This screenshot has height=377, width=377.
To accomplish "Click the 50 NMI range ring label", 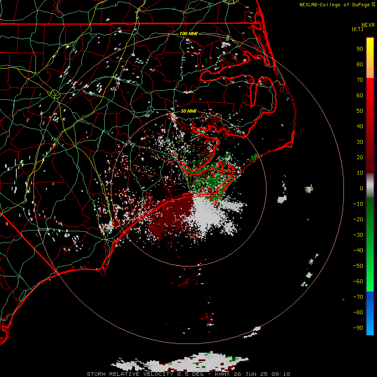I will (x=188, y=111).
